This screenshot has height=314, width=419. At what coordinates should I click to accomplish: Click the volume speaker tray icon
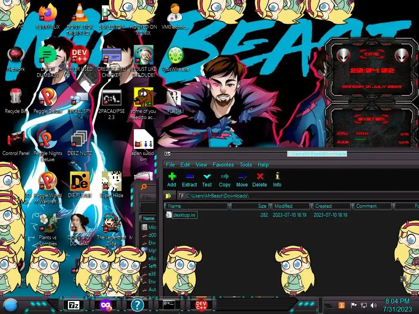[374, 305]
